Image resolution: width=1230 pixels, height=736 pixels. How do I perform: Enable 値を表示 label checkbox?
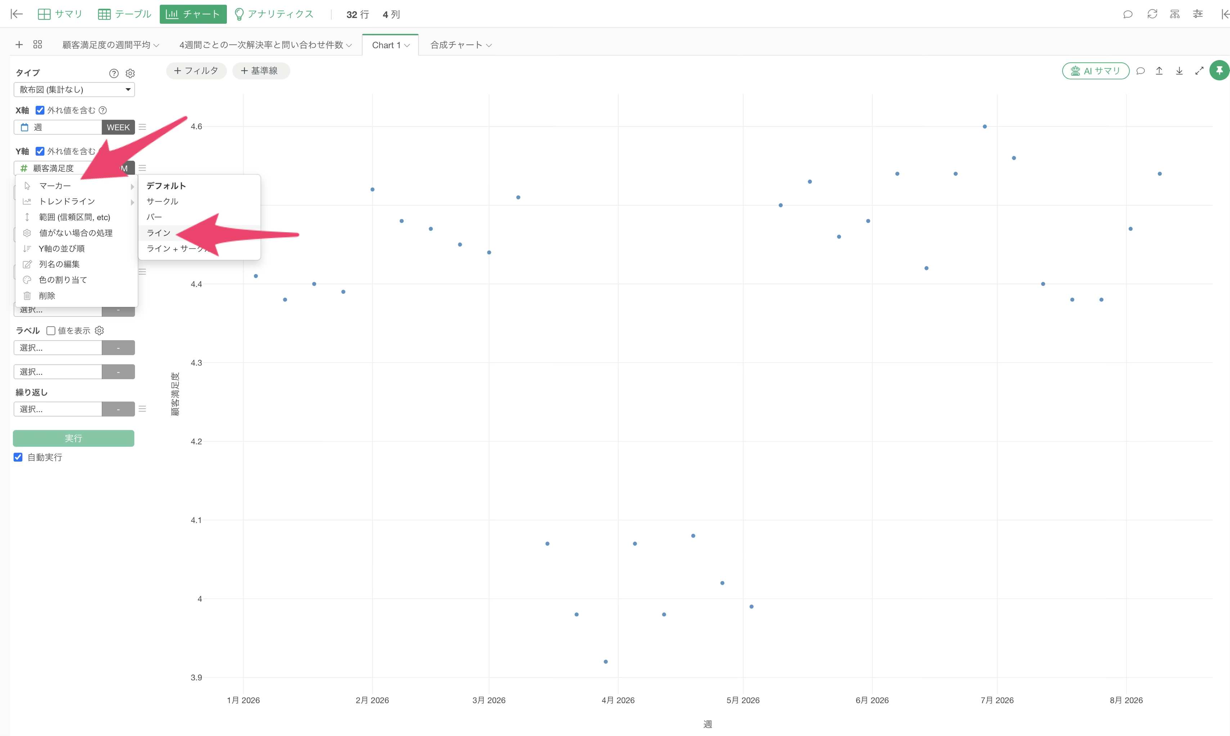click(x=50, y=330)
